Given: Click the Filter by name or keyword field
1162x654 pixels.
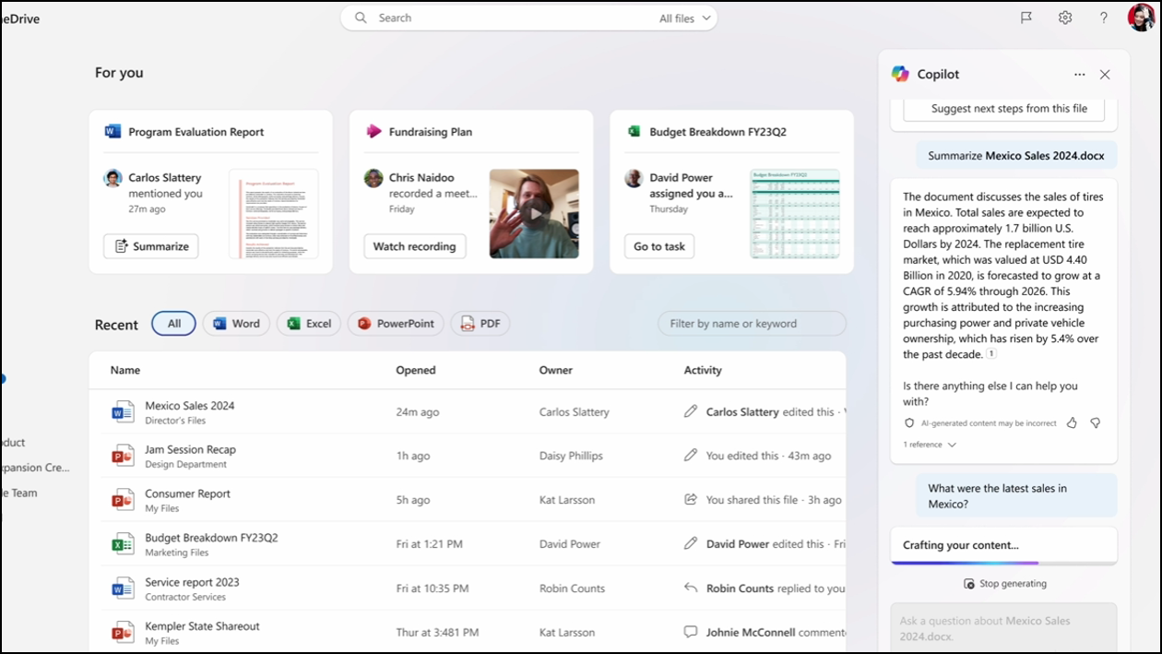Looking at the screenshot, I should pos(752,324).
